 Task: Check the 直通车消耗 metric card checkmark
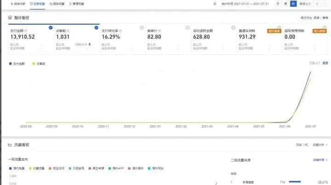(279, 28)
